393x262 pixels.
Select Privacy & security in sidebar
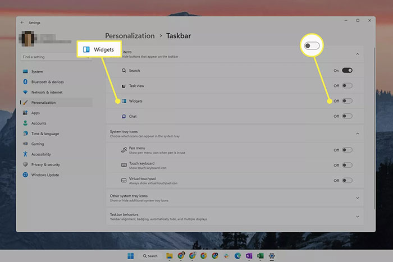[45, 164]
